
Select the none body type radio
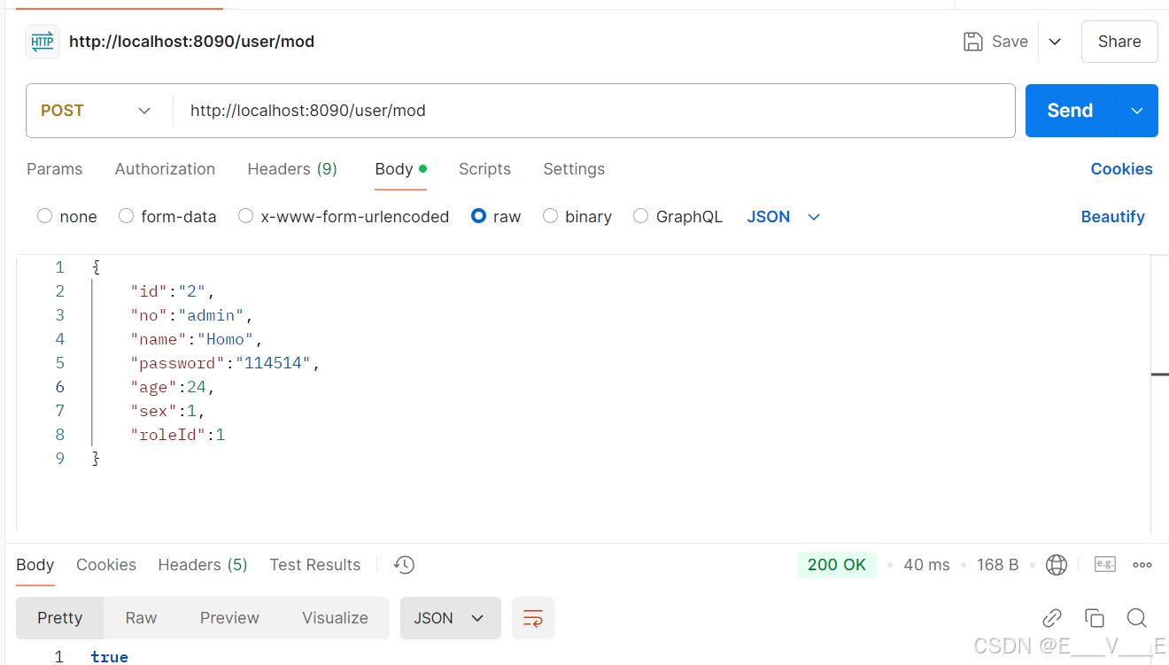[44, 216]
